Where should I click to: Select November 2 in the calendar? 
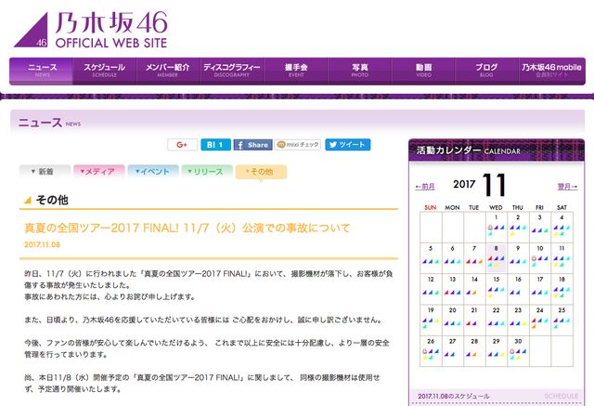pos(518,227)
